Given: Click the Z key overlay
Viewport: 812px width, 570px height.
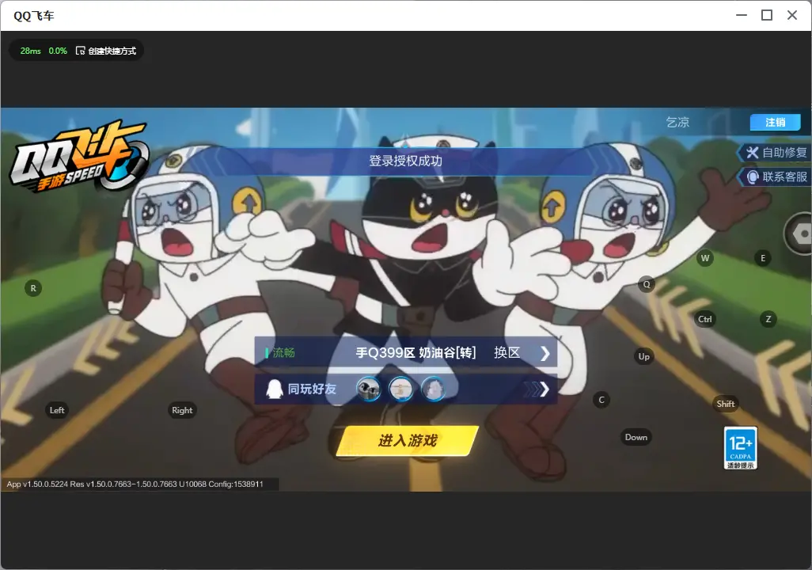Looking at the screenshot, I should [x=768, y=319].
